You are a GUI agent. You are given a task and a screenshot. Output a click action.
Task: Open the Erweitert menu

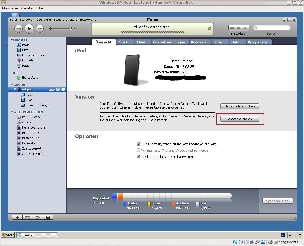(x=86, y=20)
